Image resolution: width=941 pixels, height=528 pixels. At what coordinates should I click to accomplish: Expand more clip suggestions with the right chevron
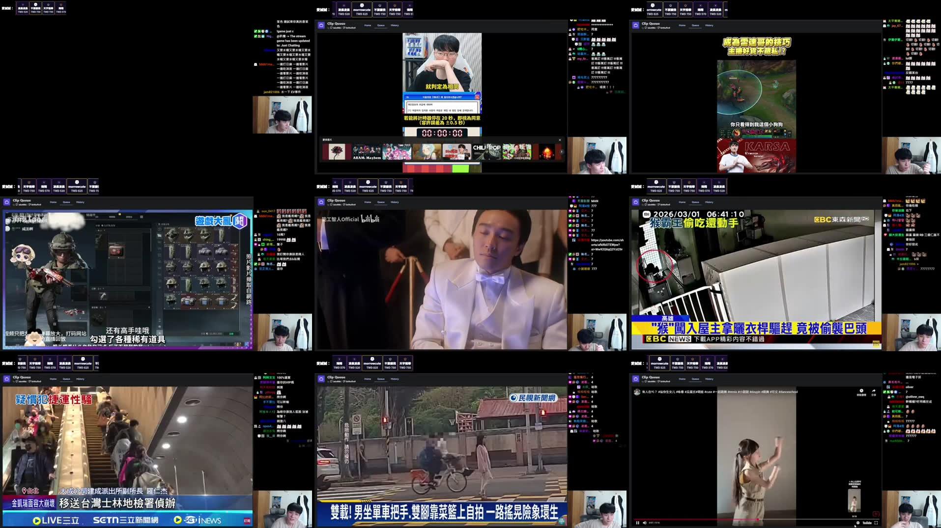pos(561,152)
